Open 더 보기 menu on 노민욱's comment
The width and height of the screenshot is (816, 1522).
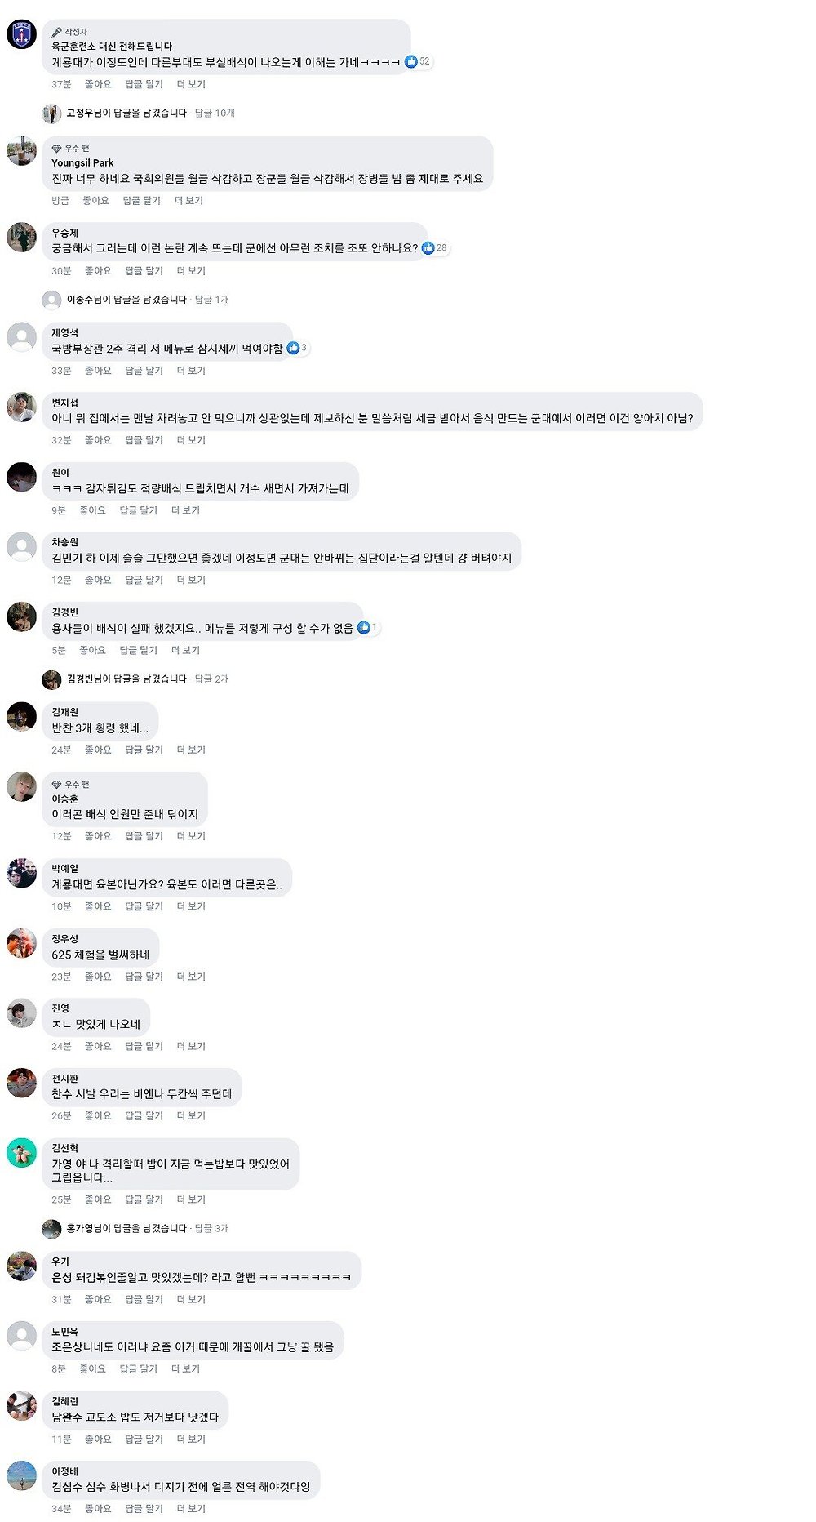[x=185, y=1368]
